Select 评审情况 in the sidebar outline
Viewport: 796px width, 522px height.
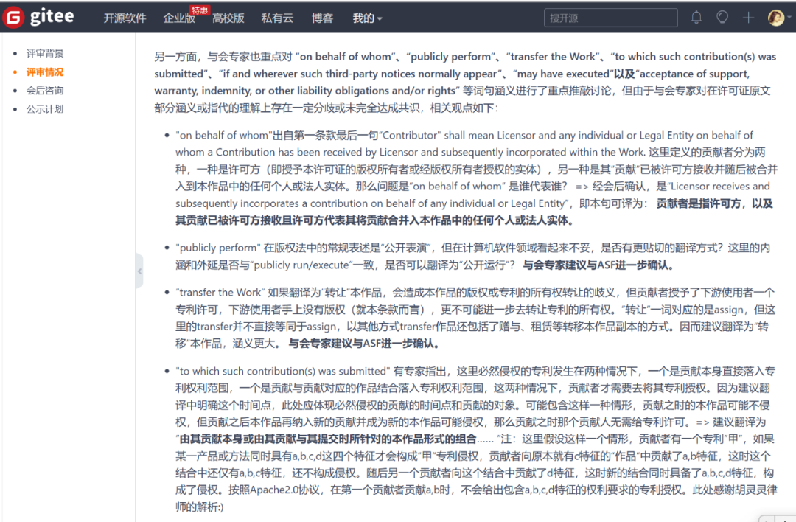45,72
